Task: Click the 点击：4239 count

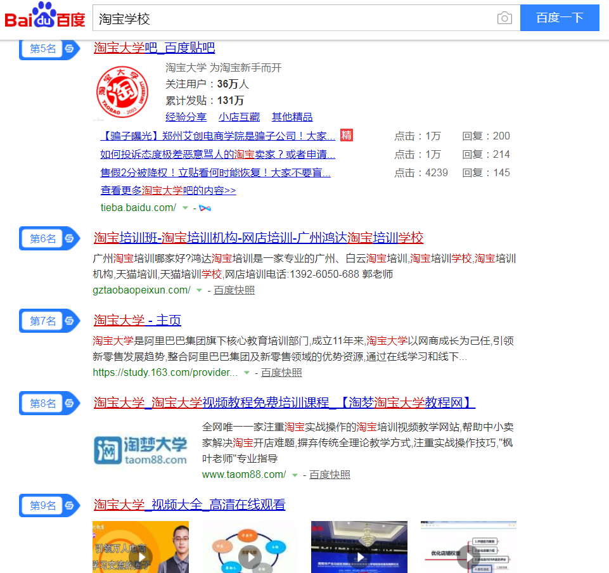Action: click(421, 172)
